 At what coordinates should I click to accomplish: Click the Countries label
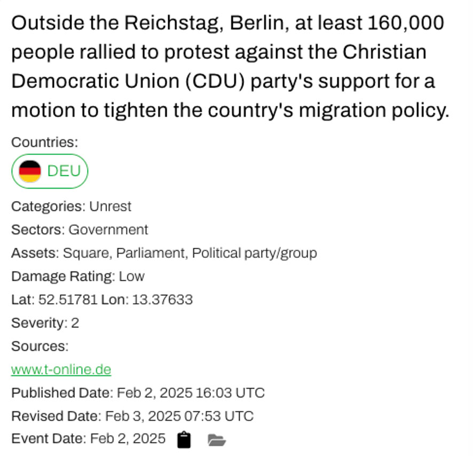(45, 142)
